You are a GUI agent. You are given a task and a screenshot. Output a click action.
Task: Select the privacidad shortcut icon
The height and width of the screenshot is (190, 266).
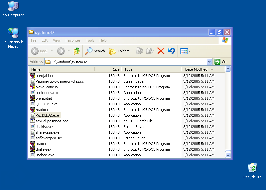[32, 98]
